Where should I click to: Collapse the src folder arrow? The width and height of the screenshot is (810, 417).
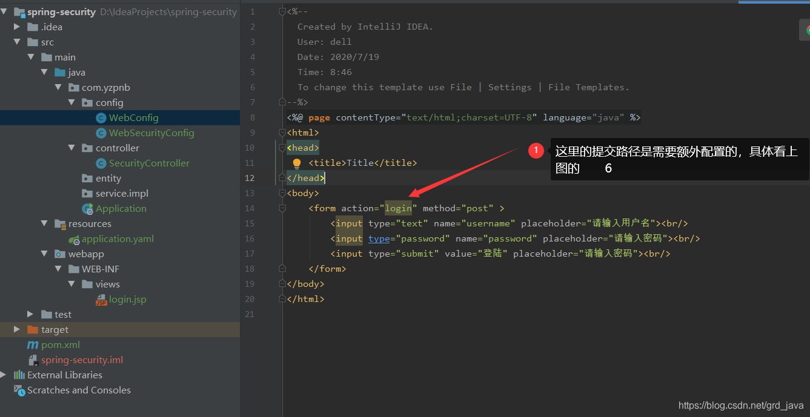tap(18, 42)
